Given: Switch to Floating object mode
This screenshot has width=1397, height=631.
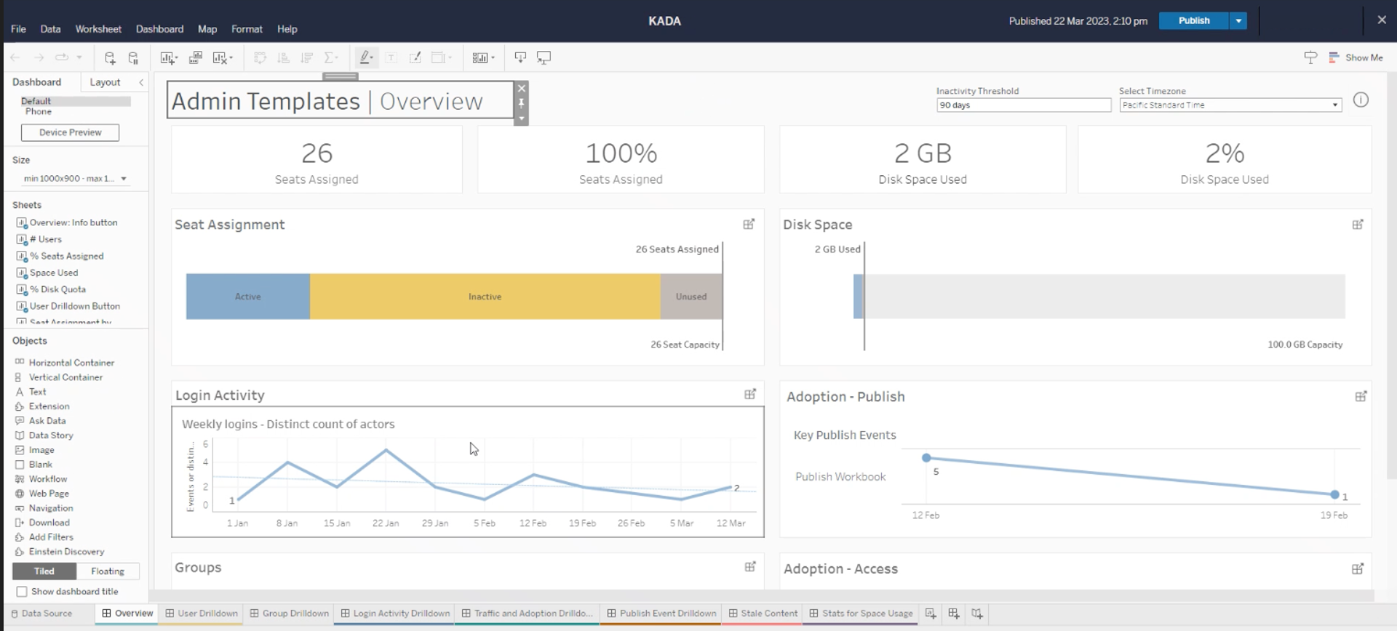Looking at the screenshot, I should click(x=108, y=571).
